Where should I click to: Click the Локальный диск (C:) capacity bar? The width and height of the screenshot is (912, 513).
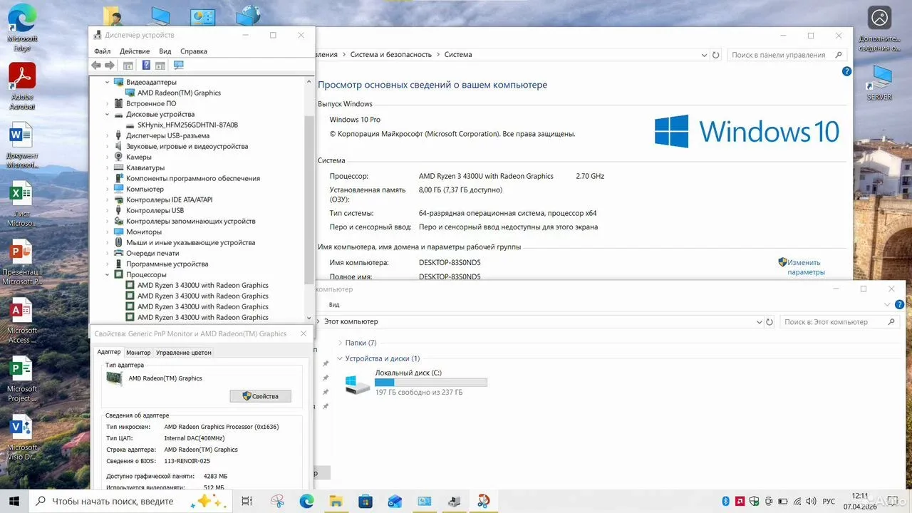(431, 383)
